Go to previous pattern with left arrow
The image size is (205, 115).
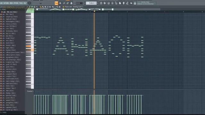click(85, 3)
